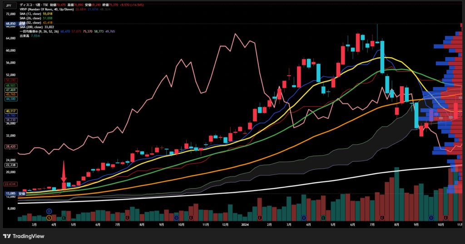
Task: Click the blue D dividend marker near April
Action: 49,211
